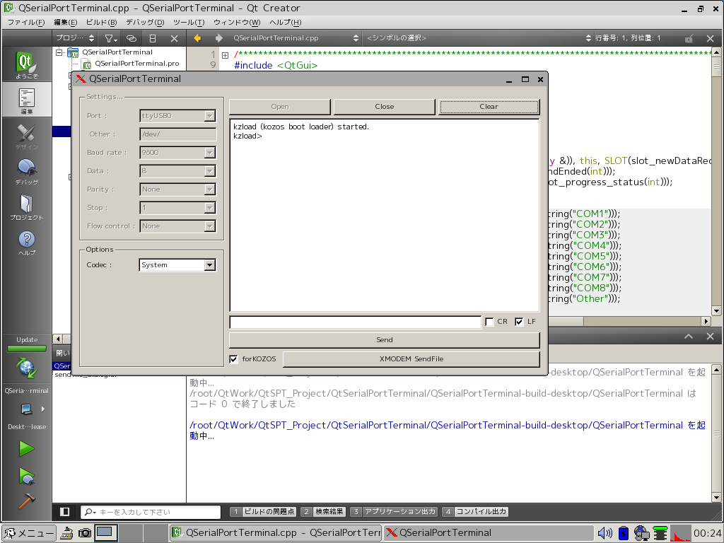This screenshot has height=543, width=724.
Task: Open Debug mode with bug icon
Action: (26, 170)
